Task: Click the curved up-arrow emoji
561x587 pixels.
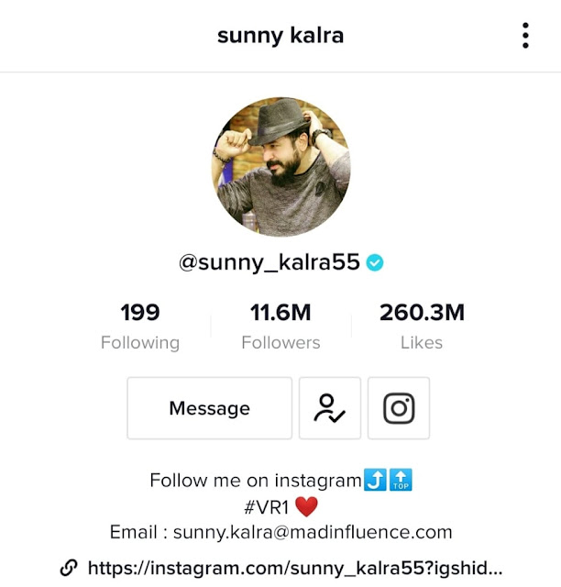Action: point(375,480)
